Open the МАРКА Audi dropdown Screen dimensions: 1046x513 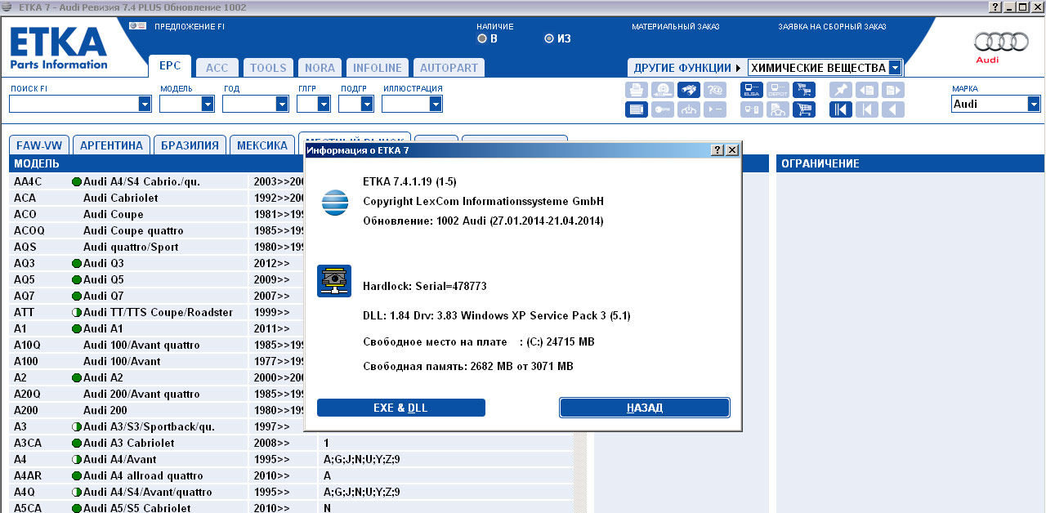[x=1034, y=104]
